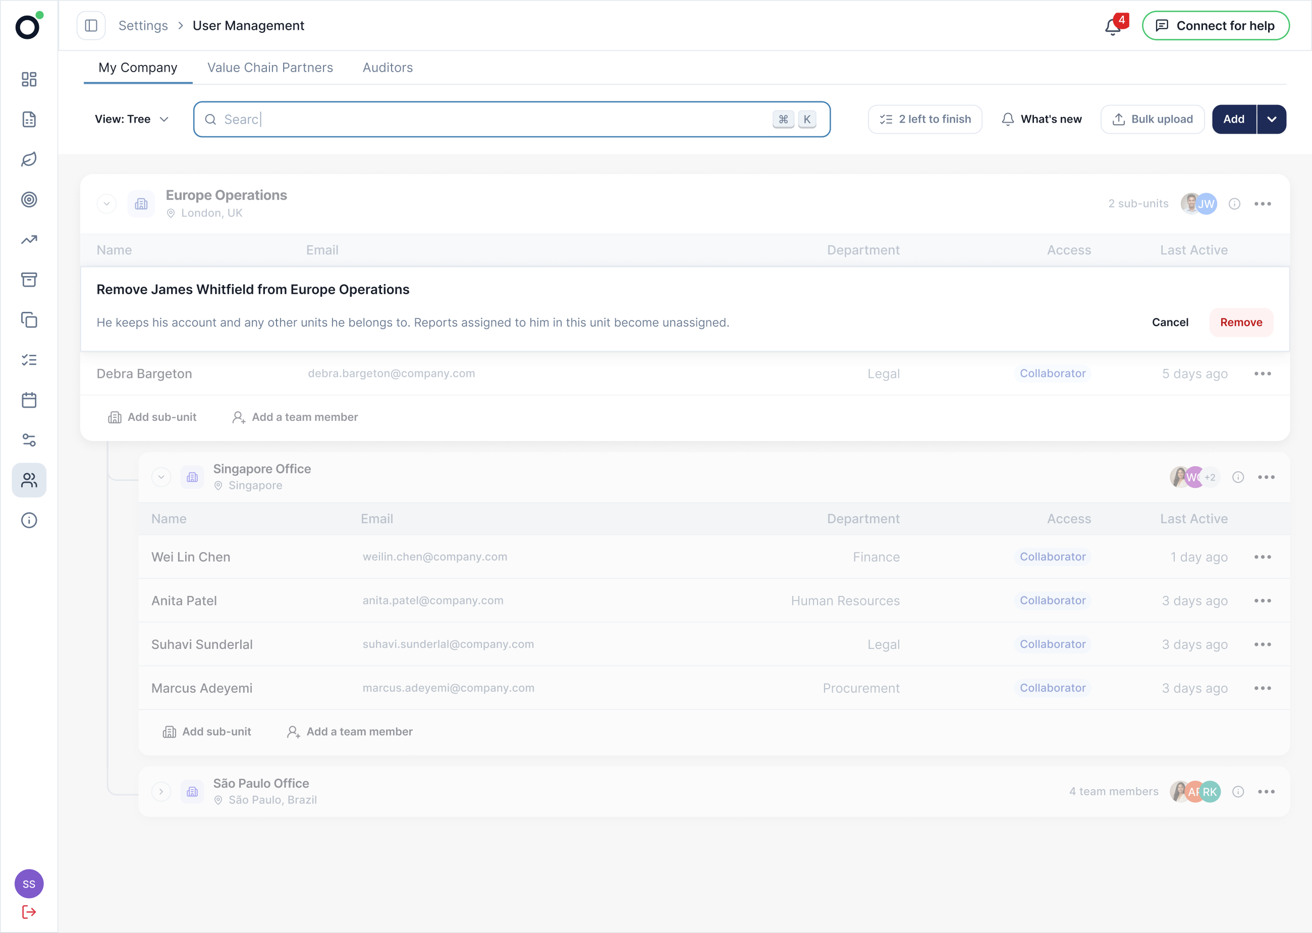This screenshot has height=933, width=1312.
Task: Open the dashboard grid icon in sidebar
Action: (x=29, y=79)
